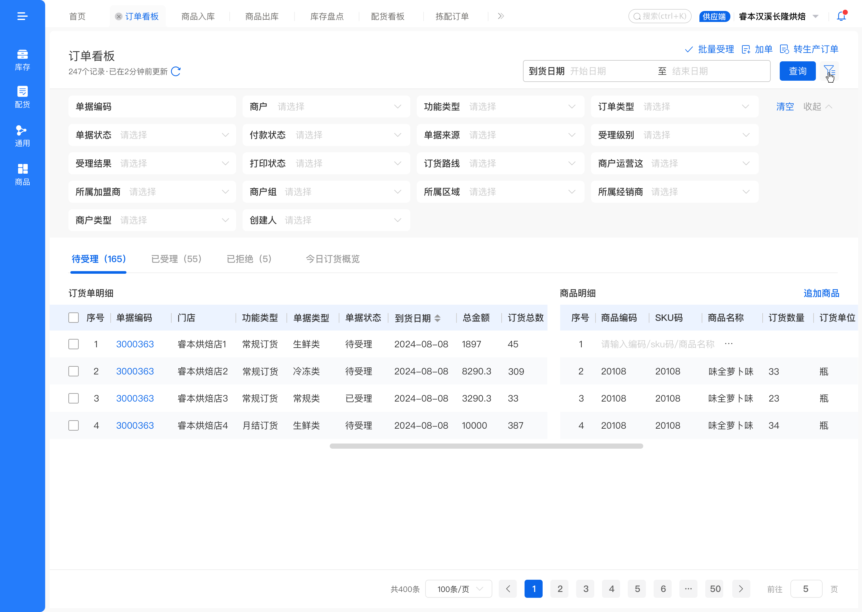Viewport: 862px width, 612px height.
Task: Select the 已受理 (55) tab
Action: coord(176,259)
